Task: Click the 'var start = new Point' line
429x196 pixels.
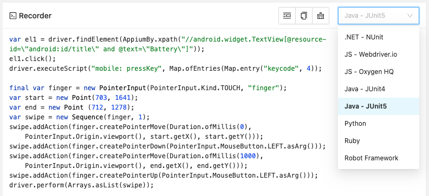Action: tap(74, 98)
